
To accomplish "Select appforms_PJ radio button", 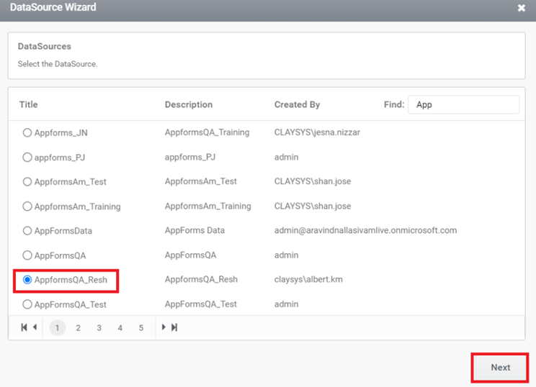I will (x=27, y=158).
